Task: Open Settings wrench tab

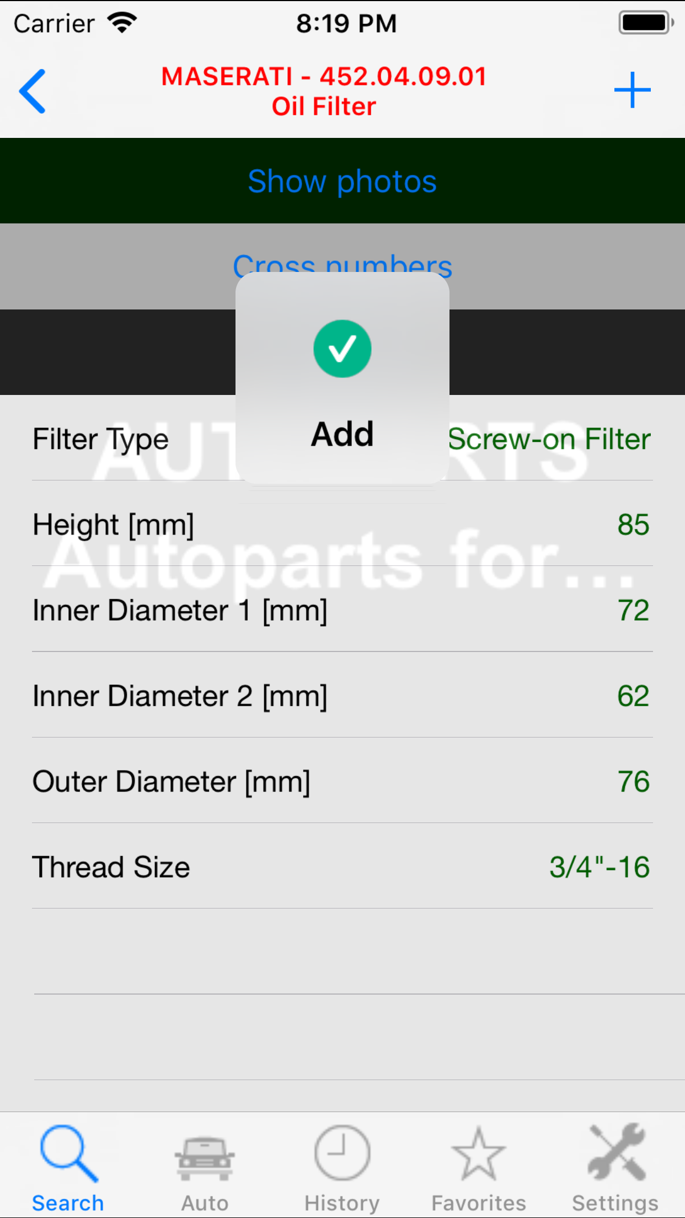Action: tap(615, 1168)
